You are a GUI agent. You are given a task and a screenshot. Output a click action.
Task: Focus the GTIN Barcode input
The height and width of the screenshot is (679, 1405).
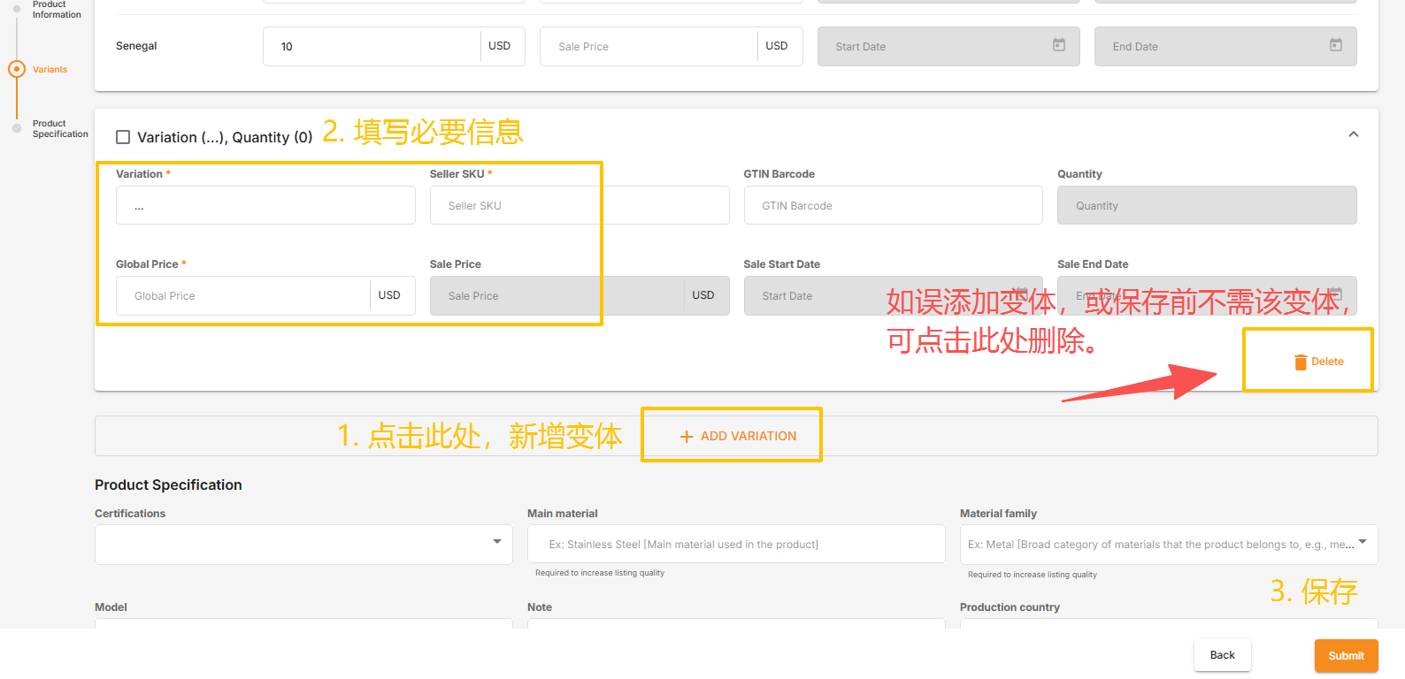893,205
